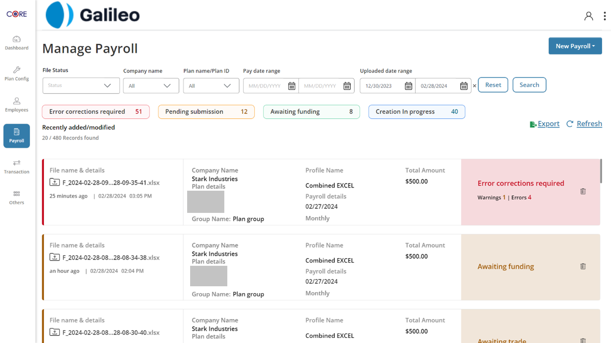Clear the uploaded date range with x
The image size is (611, 343).
pos(474,86)
